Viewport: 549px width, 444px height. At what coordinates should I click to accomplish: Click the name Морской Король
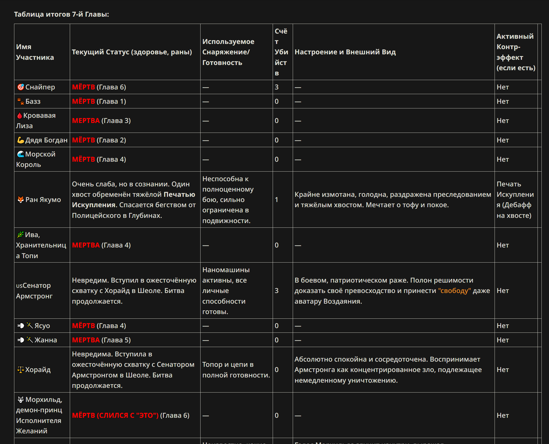pyautogui.click(x=36, y=159)
